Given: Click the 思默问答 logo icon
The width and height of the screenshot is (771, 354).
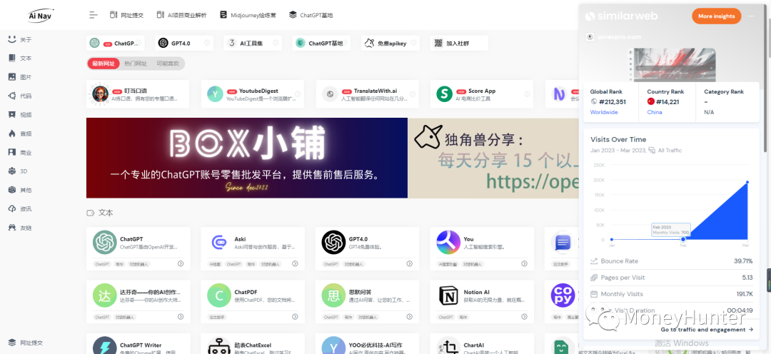Looking at the screenshot, I should pos(333,295).
